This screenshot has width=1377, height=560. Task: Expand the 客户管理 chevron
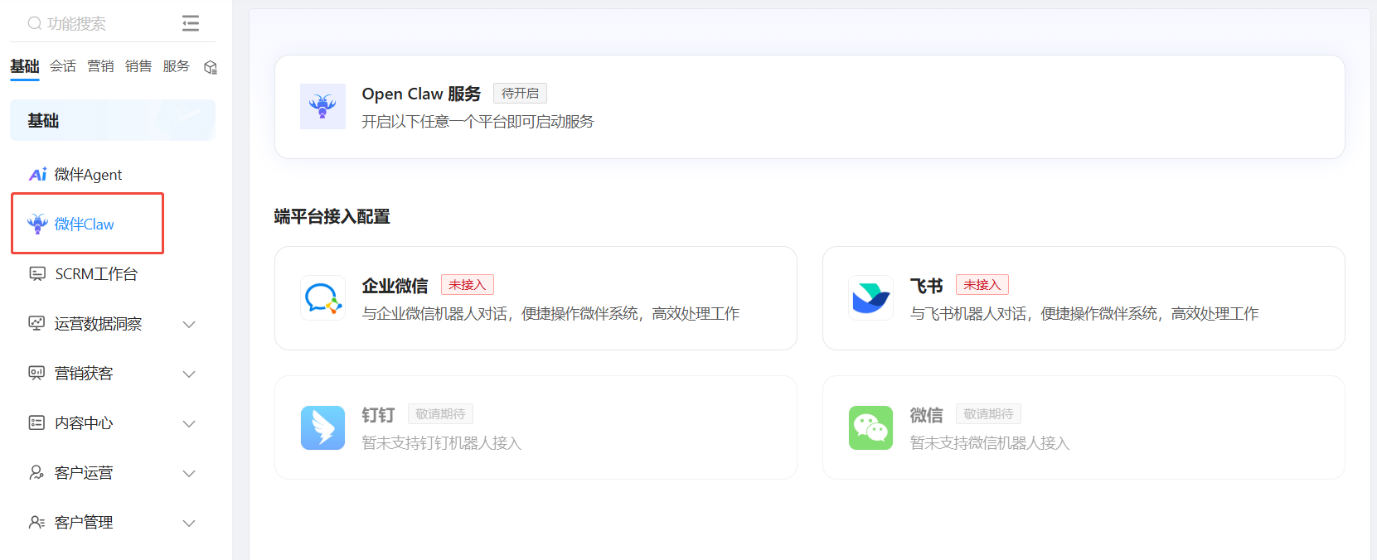189,523
